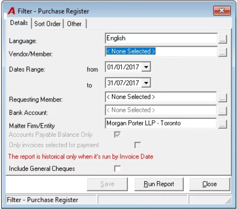Expand the to date dropdown arrow

click(146, 83)
